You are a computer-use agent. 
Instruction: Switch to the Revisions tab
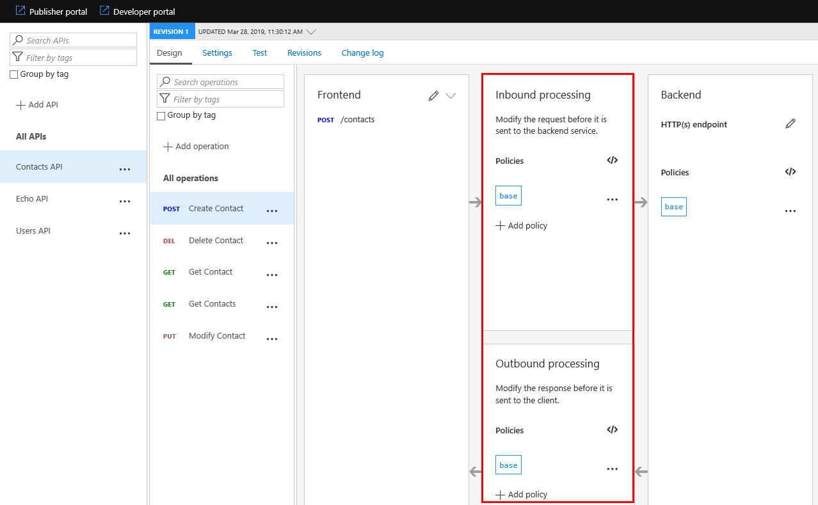(305, 53)
